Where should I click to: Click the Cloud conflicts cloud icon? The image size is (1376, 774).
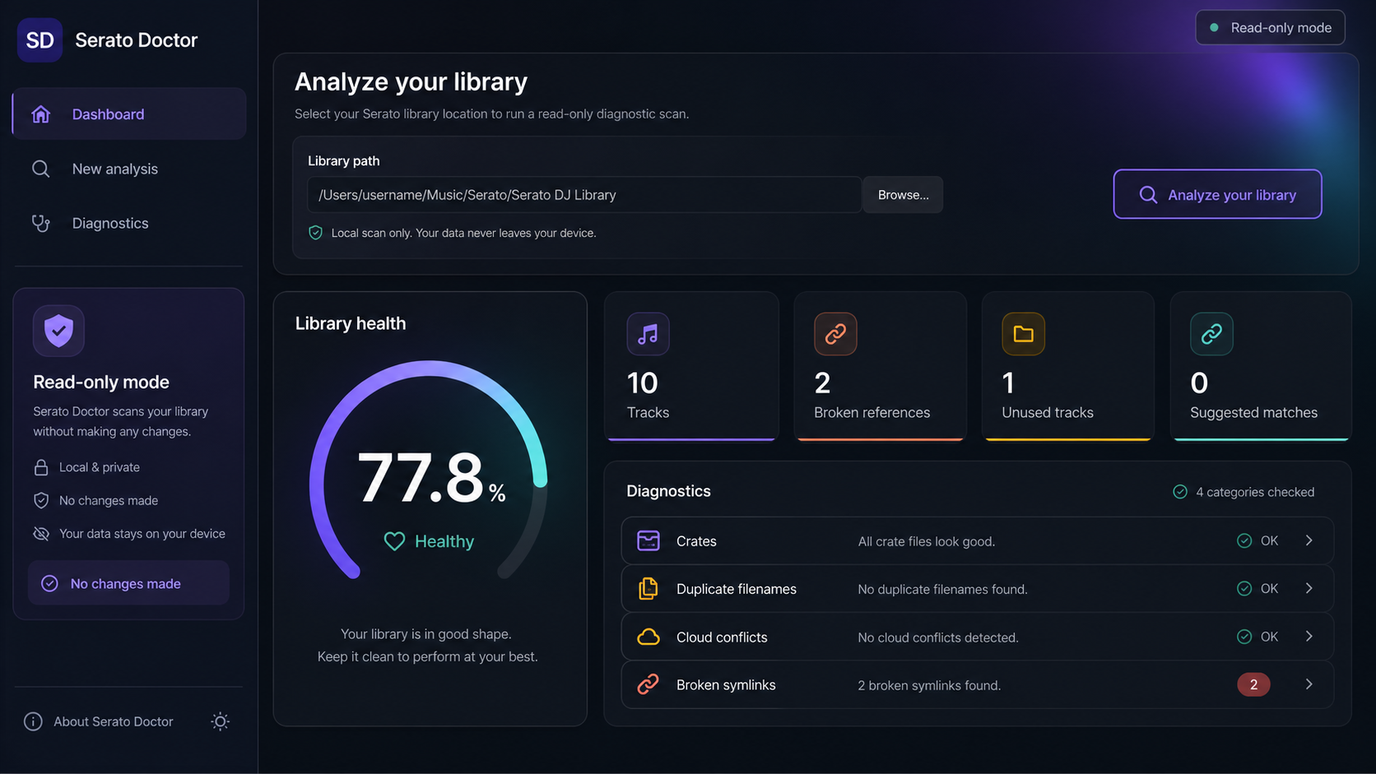[x=648, y=637]
